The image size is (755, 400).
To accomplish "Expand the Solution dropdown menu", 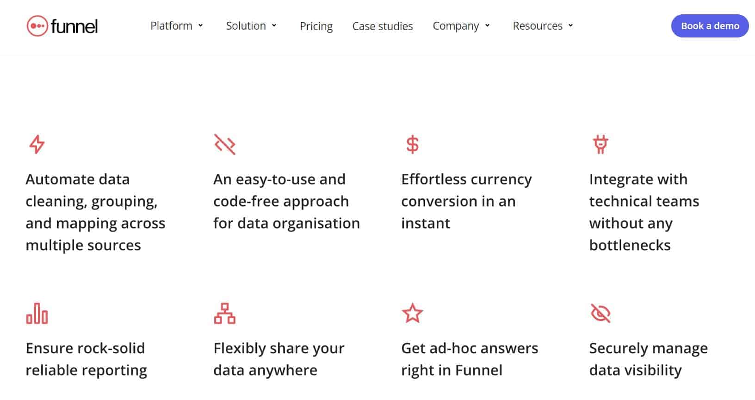I will pos(251,26).
